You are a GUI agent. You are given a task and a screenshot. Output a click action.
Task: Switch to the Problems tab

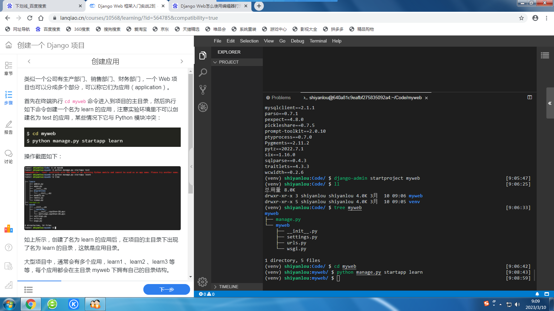pyautogui.click(x=278, y=98)
